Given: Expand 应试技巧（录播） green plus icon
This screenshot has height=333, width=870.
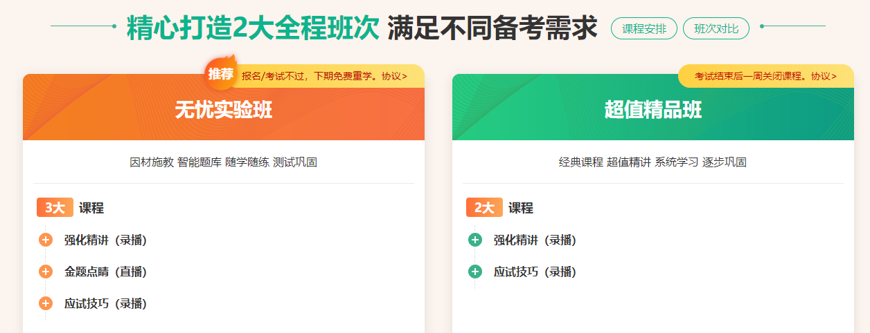Looking at the screenshot, I should (x=475, y=272).
